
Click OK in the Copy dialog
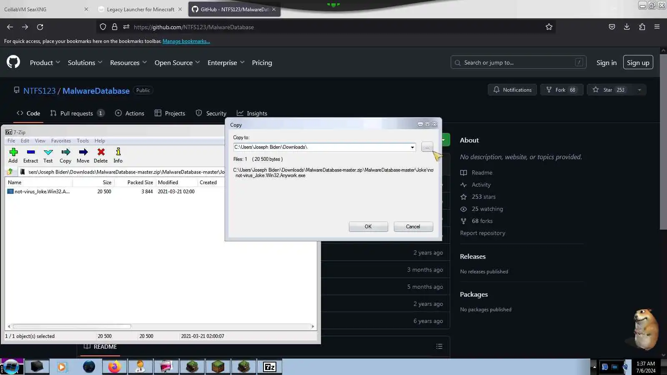point(368,227)
